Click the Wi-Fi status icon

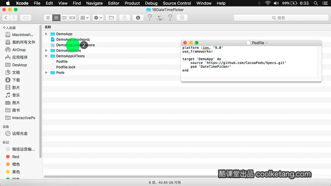(268, 3)
